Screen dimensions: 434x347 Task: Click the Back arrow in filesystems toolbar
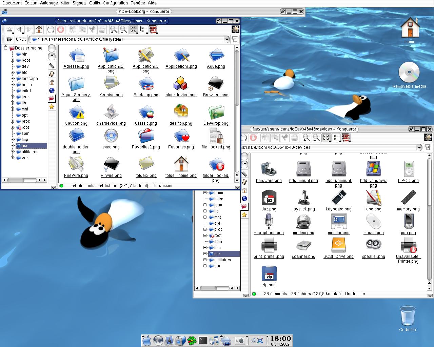click(19, 30)
